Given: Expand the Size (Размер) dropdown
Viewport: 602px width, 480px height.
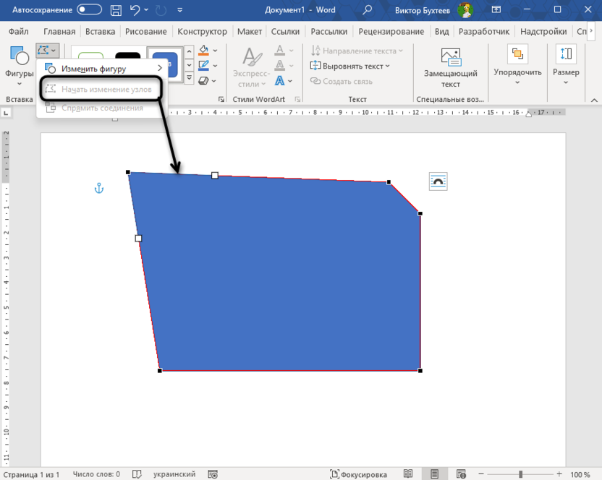Looking at the screenshot, I should pos(566,64).
